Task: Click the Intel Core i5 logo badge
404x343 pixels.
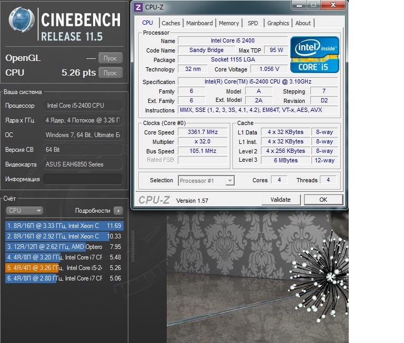Action: 315,55
